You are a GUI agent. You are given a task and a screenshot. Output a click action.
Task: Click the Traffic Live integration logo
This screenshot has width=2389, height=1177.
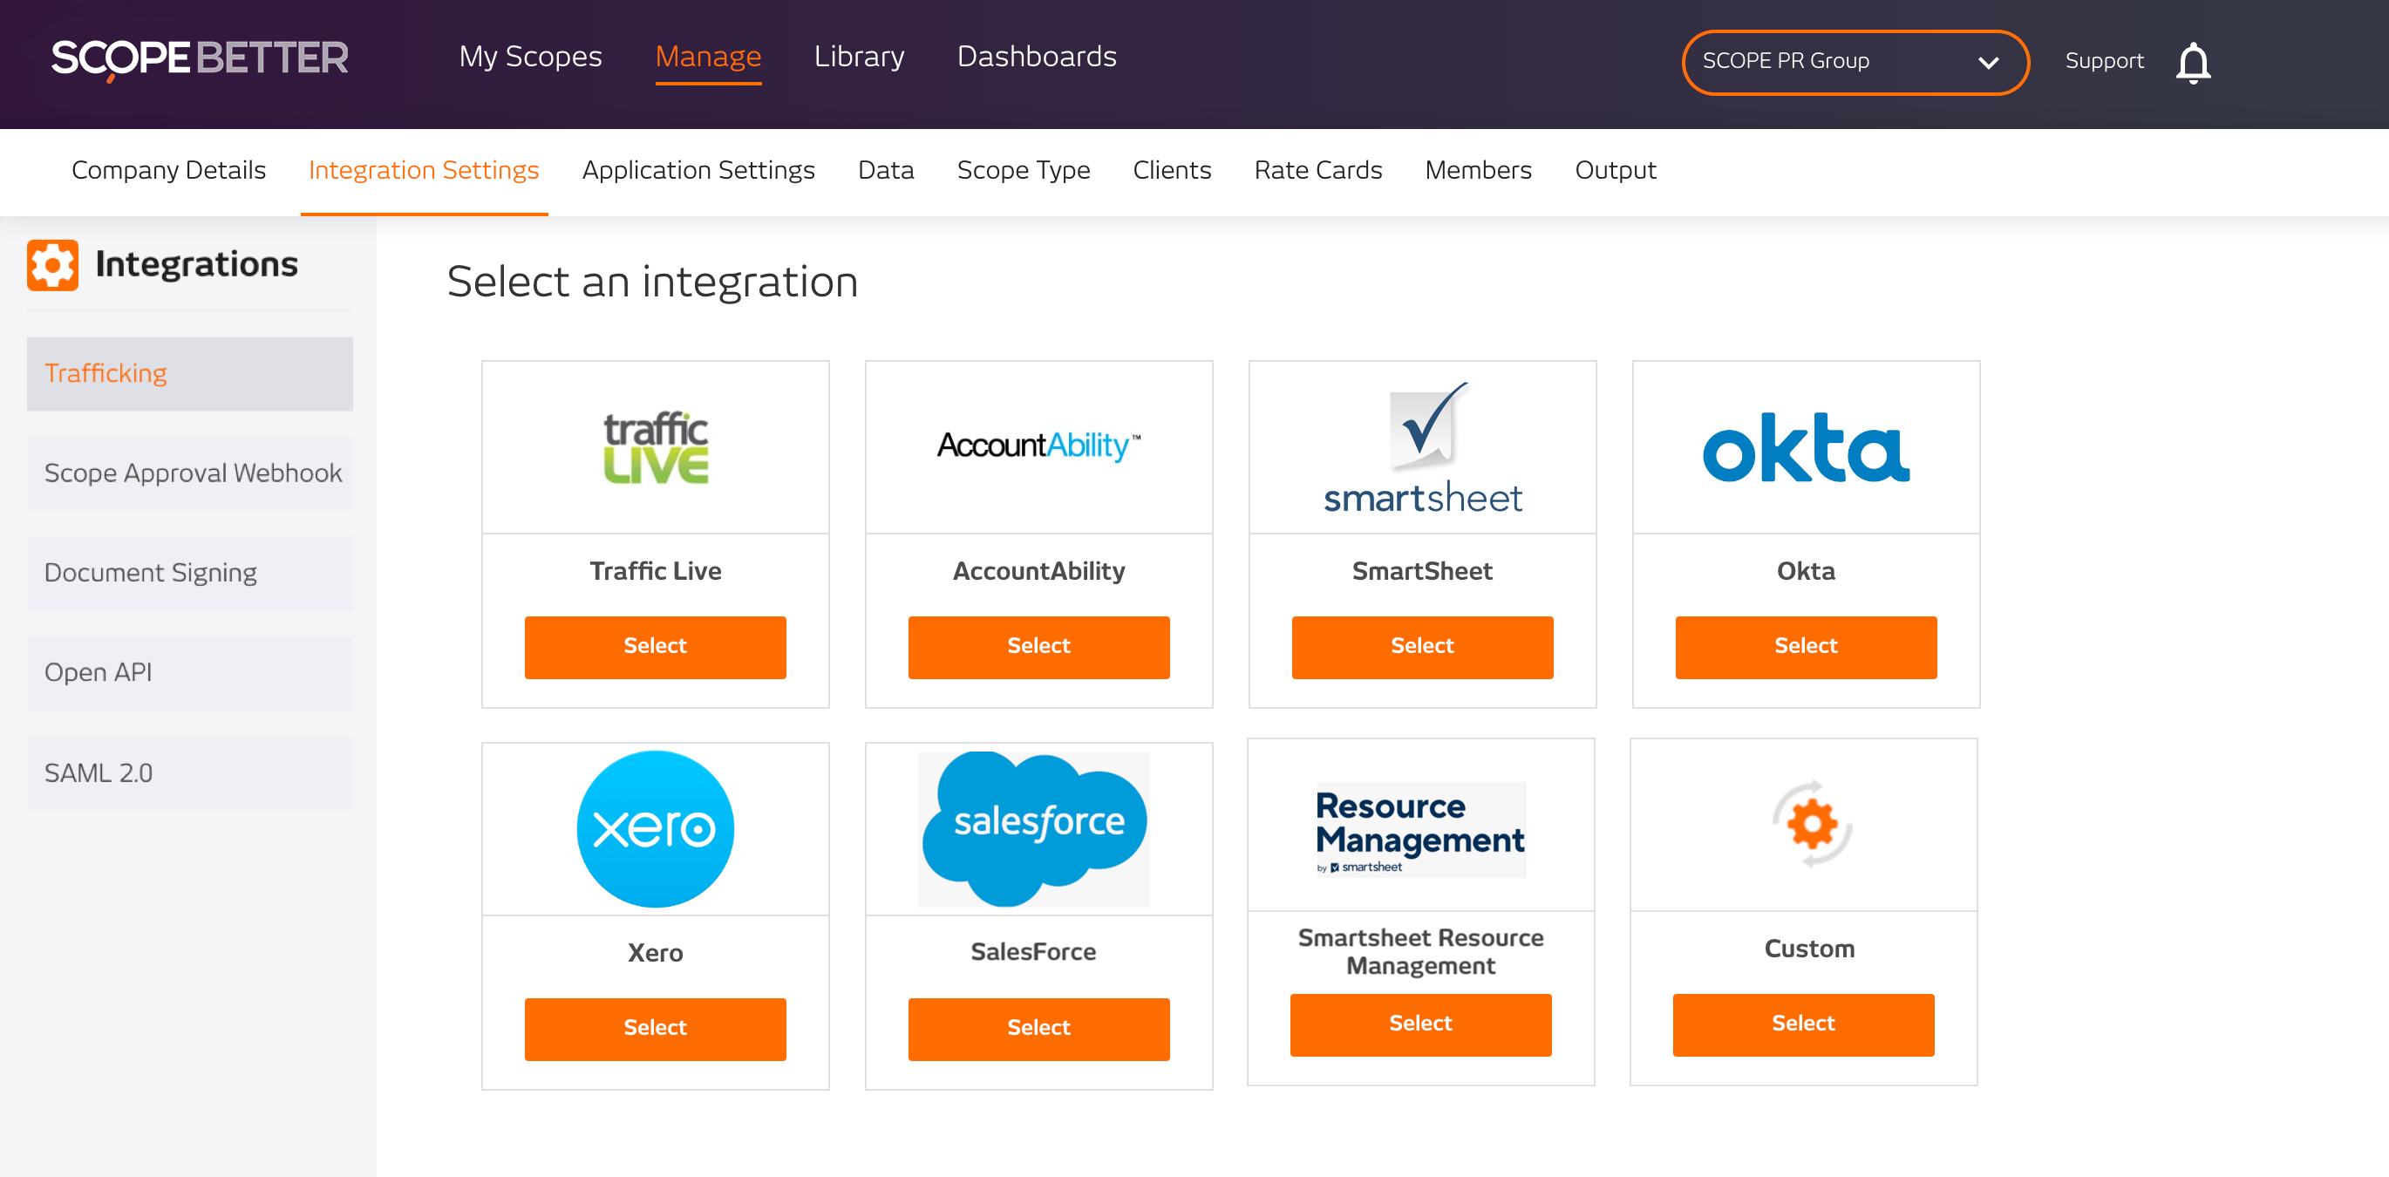(655, 447)
